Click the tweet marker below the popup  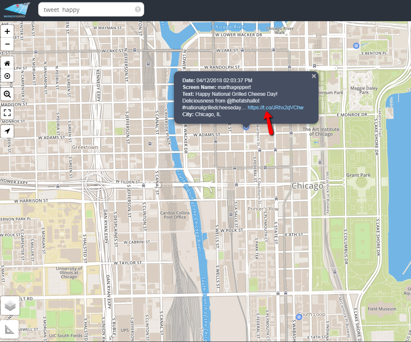pyautogui.click(x=246, y=127)
